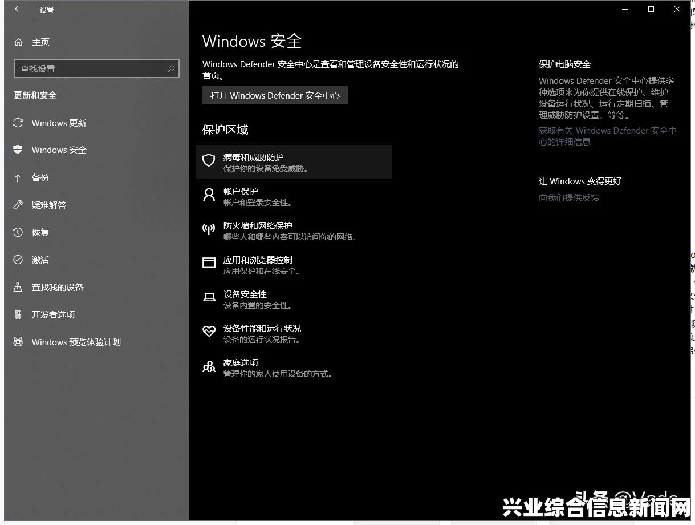The height and width of the screenshot is (525, 695).
Task: Click the 应用和浏览器控制 window icon
Action: click(x=209, y=262)
